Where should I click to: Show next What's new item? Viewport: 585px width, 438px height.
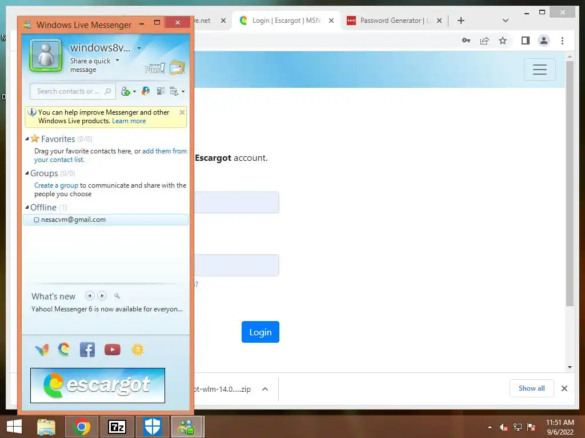click(x=102, y=296)
